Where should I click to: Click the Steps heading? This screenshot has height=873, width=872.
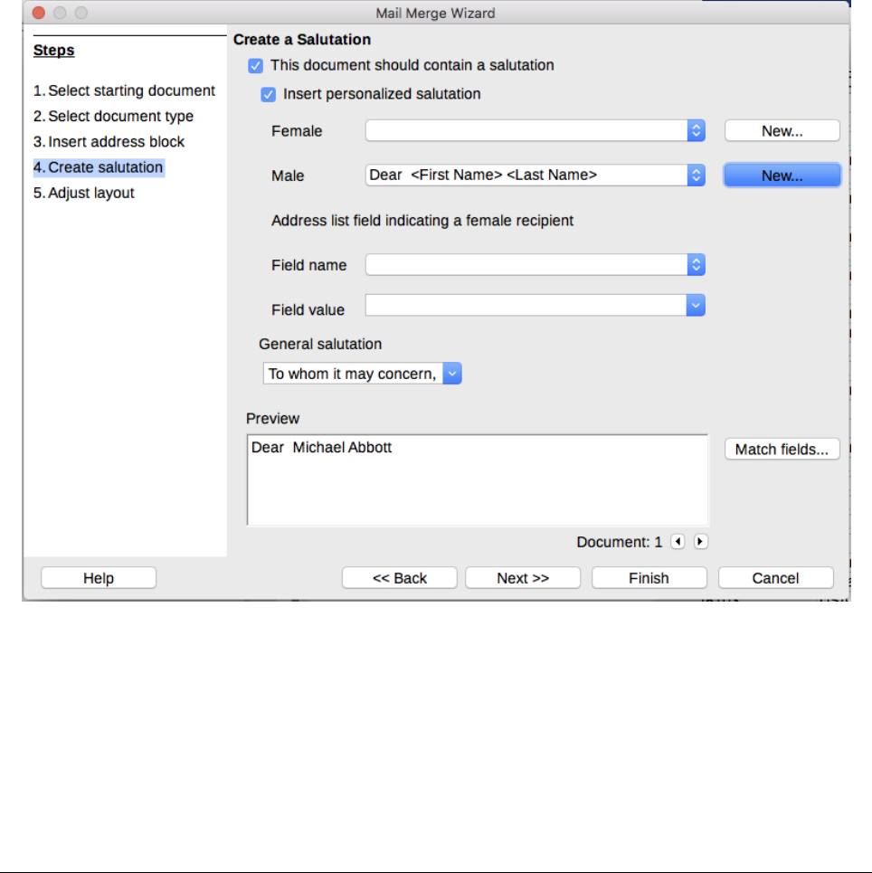pyautogui.click(x=53, y=50)
